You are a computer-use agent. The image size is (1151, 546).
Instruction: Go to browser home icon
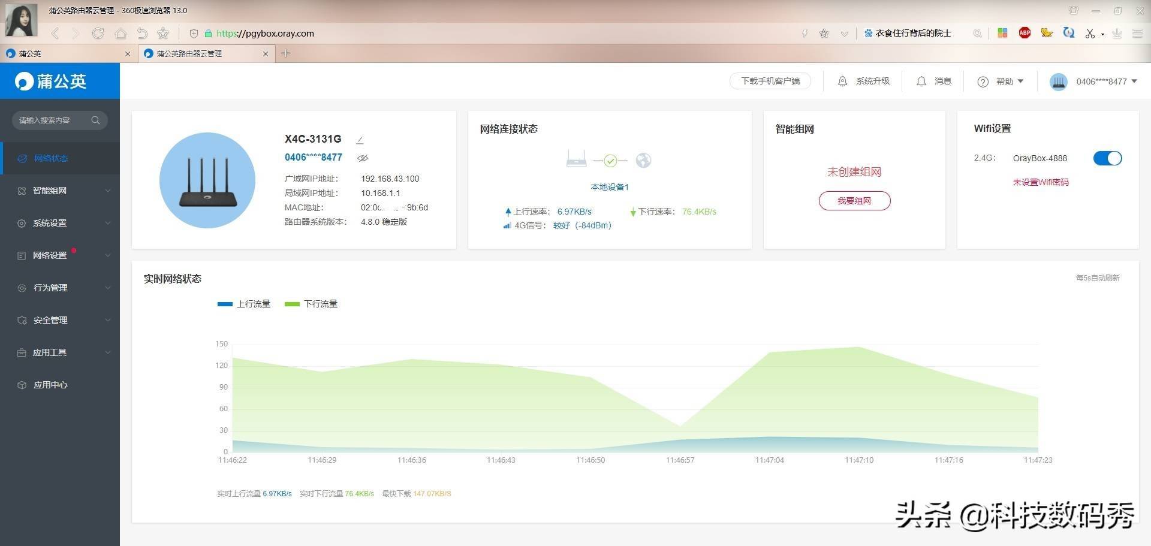(x=120, y=34)
